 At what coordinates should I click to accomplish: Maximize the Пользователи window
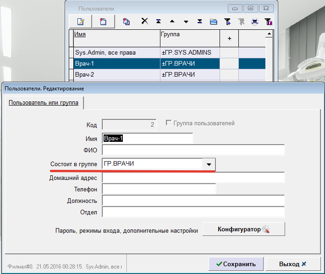pos(250,8)
